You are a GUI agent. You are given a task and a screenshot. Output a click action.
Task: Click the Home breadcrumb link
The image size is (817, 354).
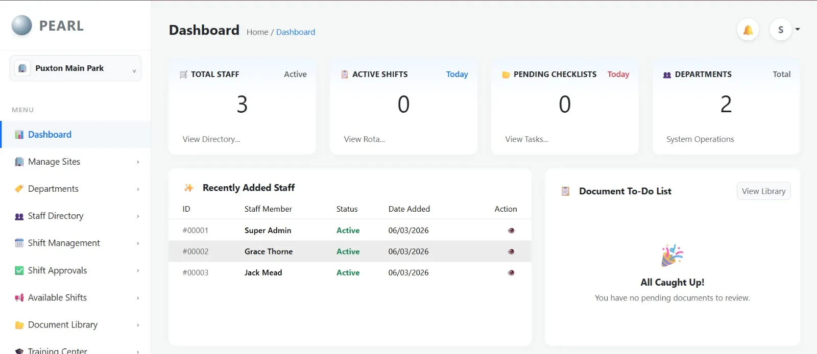(257, 32)
